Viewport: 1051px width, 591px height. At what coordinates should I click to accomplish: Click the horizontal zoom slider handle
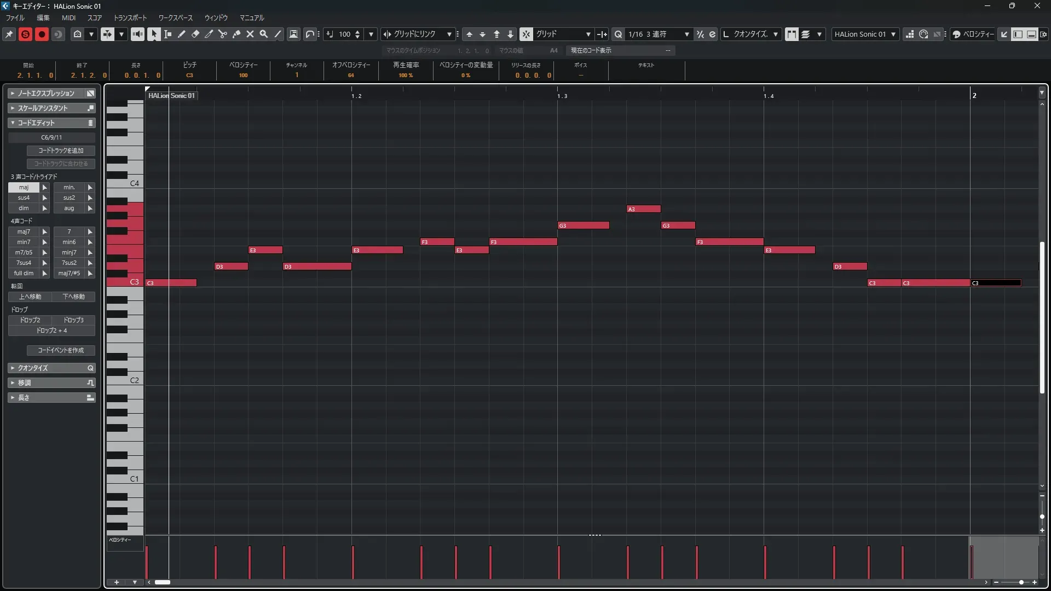(x=1021, y=582)
